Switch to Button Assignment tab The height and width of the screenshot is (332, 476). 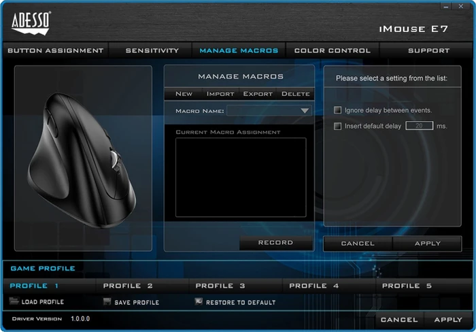pos(56,50)
